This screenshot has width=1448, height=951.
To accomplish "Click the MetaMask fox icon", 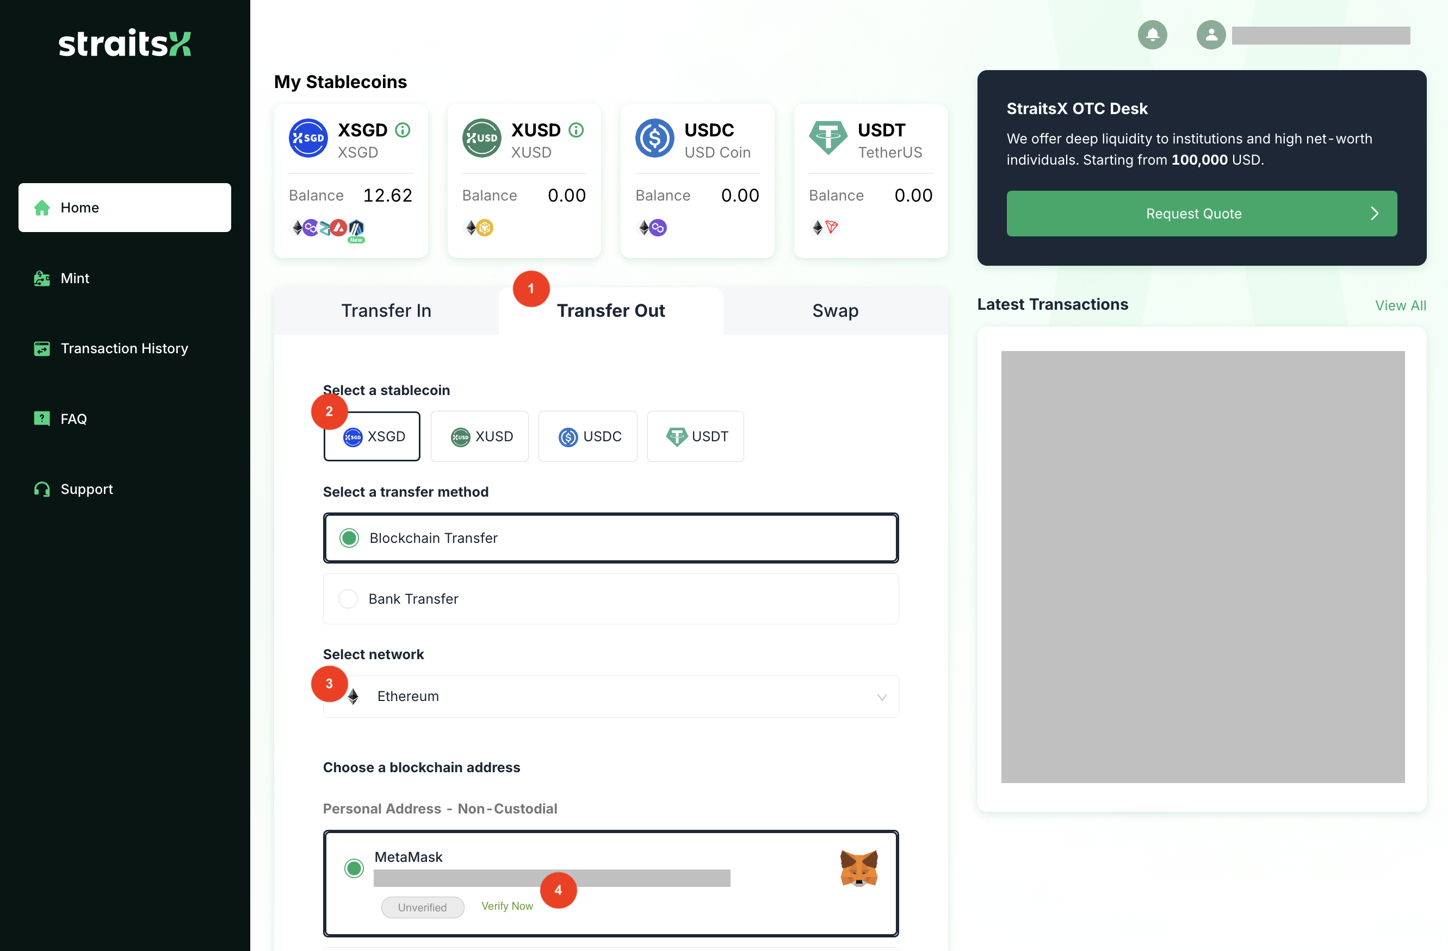I will 858,868.
